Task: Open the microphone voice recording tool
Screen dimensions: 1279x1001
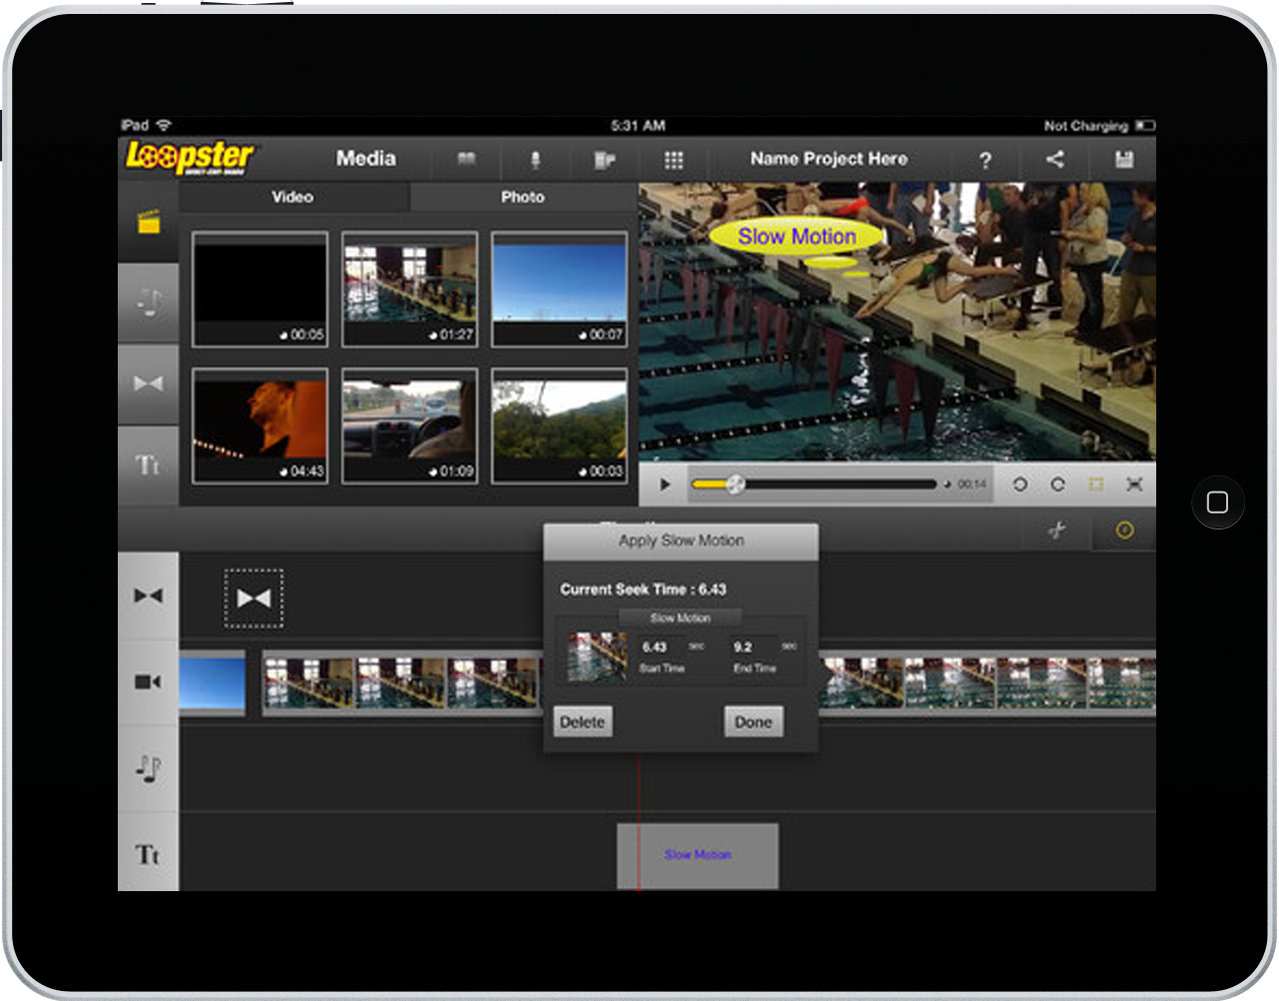Action: pos(535,159)
